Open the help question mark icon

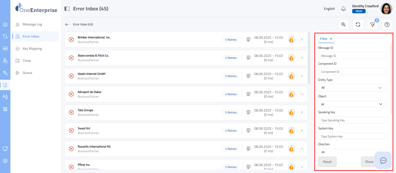[387, 25]
